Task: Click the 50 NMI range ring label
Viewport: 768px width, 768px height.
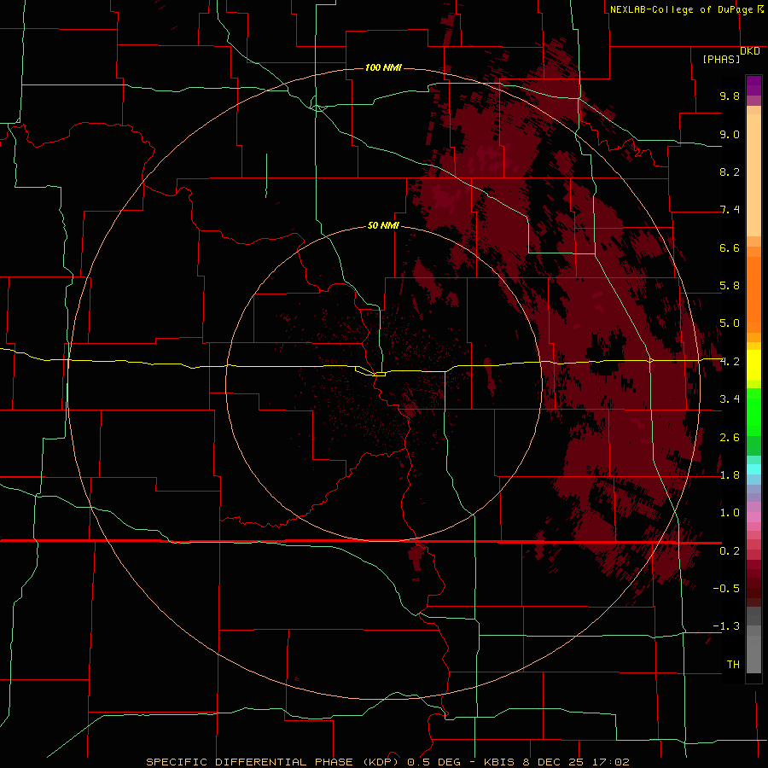Action: (383, 226)
